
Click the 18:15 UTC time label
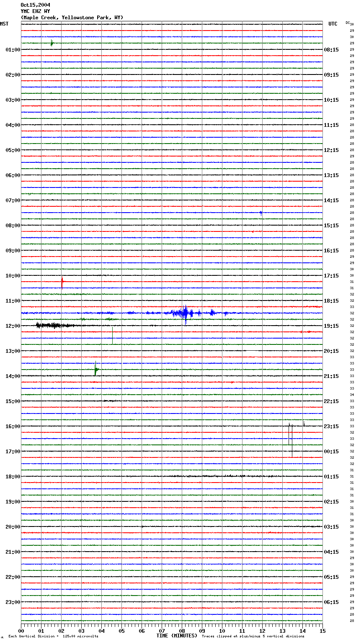(x=331, y=301)
